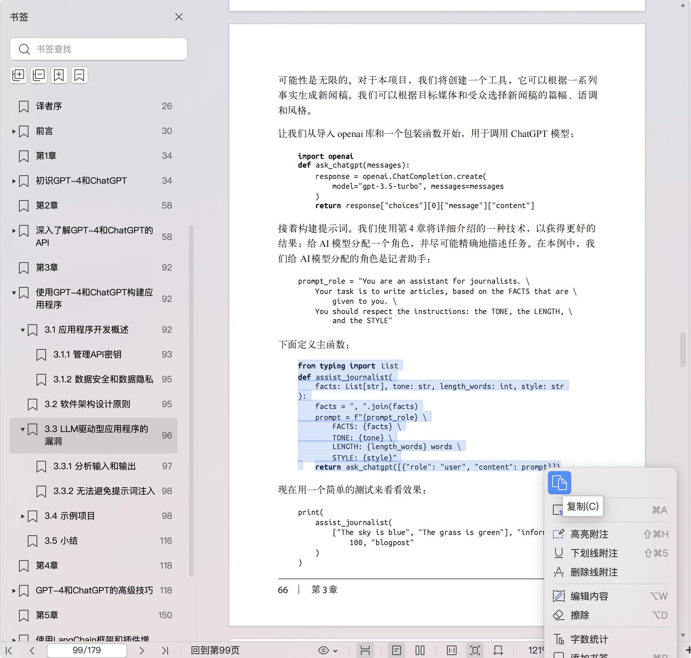Viewport: 691px width, 658px height.
Task: Toggle two-page view layout
Action: point(420,650)
